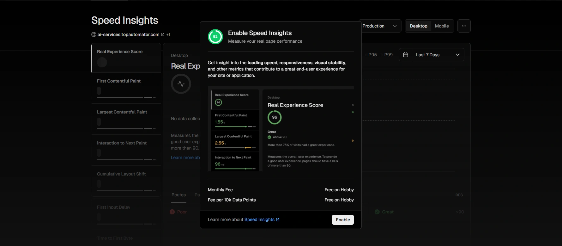Click the Learn more link behind dialog
The image size is (562, 246).
click(185, 157)
